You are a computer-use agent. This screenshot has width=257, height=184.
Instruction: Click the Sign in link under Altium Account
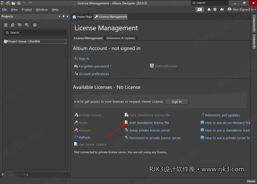(x=84, y=59)
